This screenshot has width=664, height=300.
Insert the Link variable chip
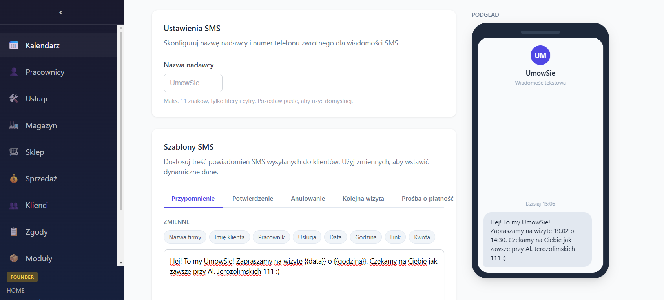click(396, 237)
